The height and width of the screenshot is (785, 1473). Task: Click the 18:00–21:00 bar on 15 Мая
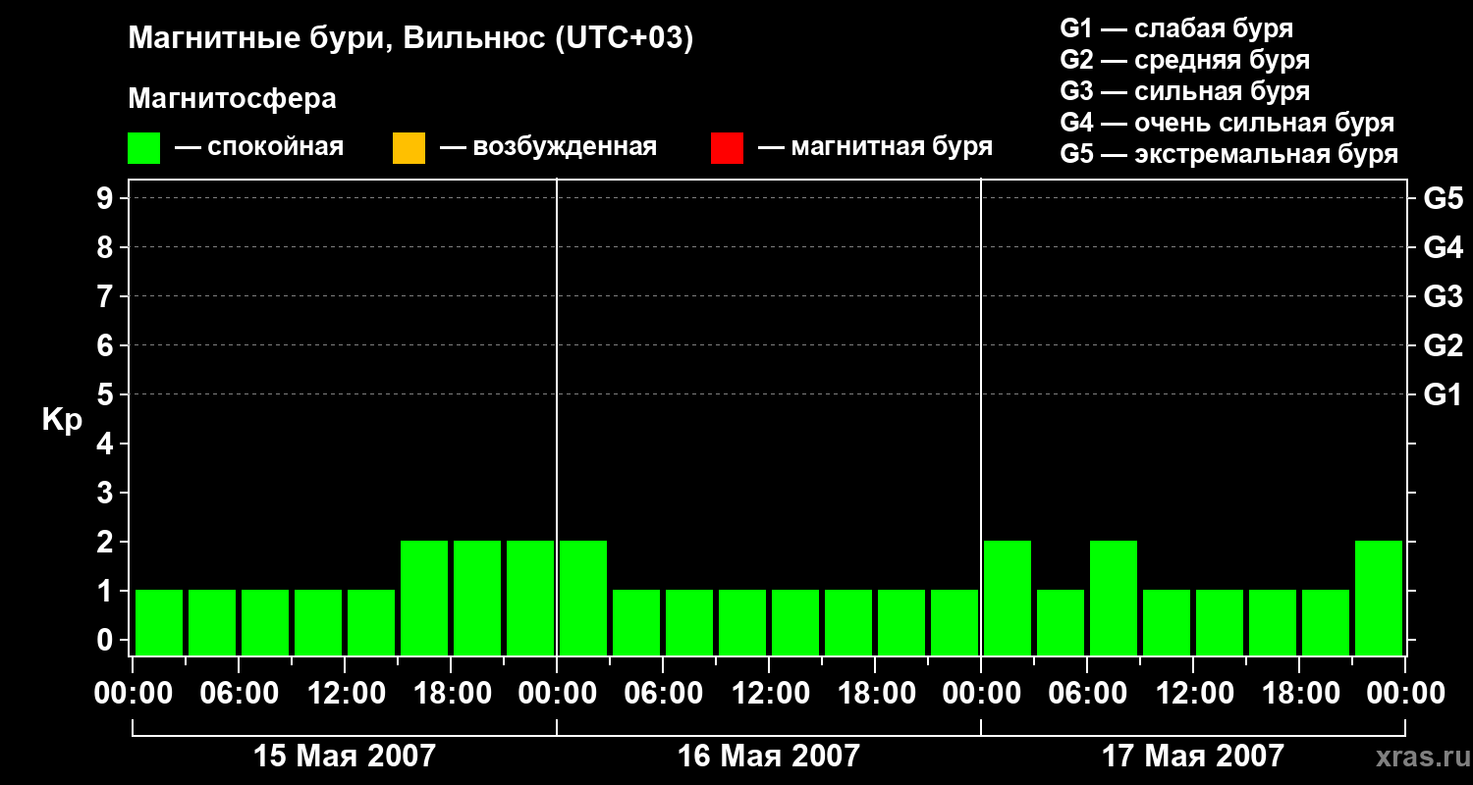(477, 598)
